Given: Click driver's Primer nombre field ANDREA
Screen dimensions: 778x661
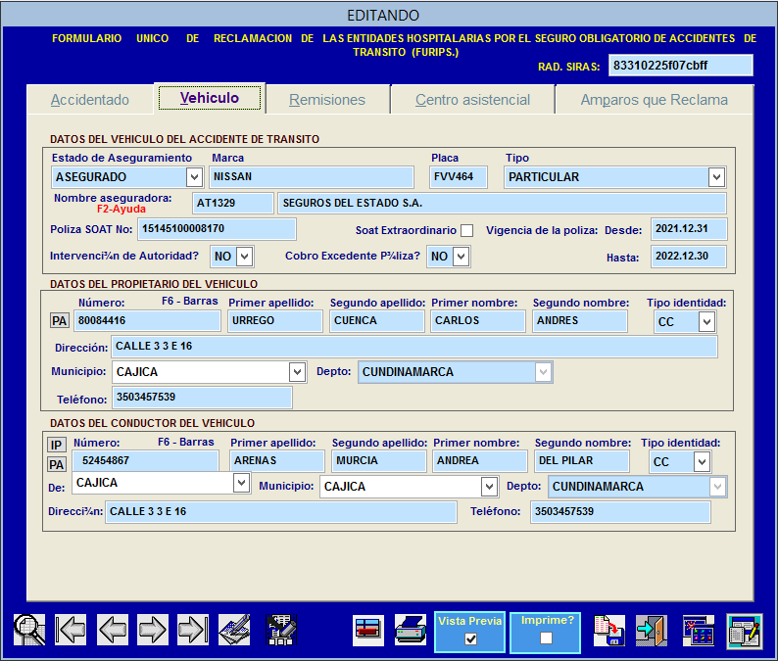Looking at the screenshot, I should [x=480, y=461].
